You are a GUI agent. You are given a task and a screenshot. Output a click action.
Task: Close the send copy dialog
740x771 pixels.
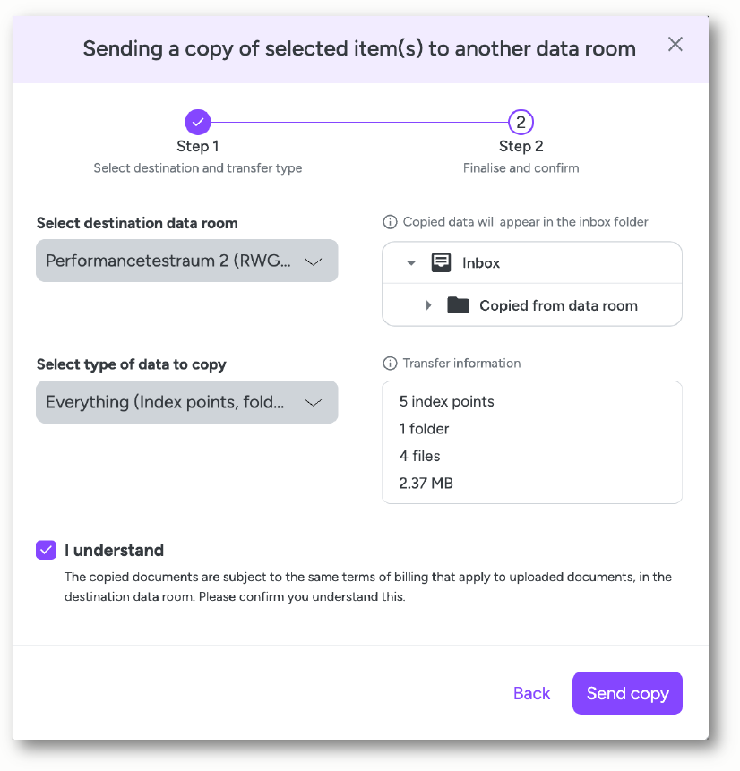tap(675, 44)
